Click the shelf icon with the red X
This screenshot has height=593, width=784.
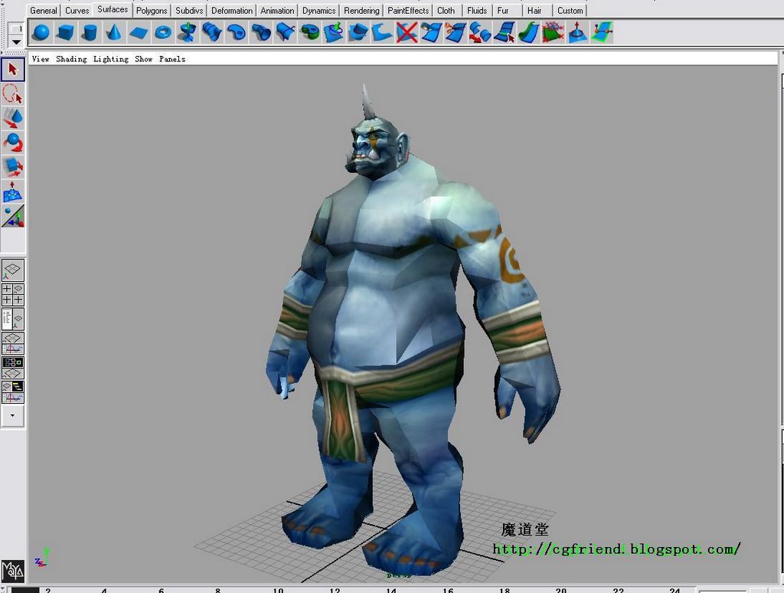click(407, 32)
